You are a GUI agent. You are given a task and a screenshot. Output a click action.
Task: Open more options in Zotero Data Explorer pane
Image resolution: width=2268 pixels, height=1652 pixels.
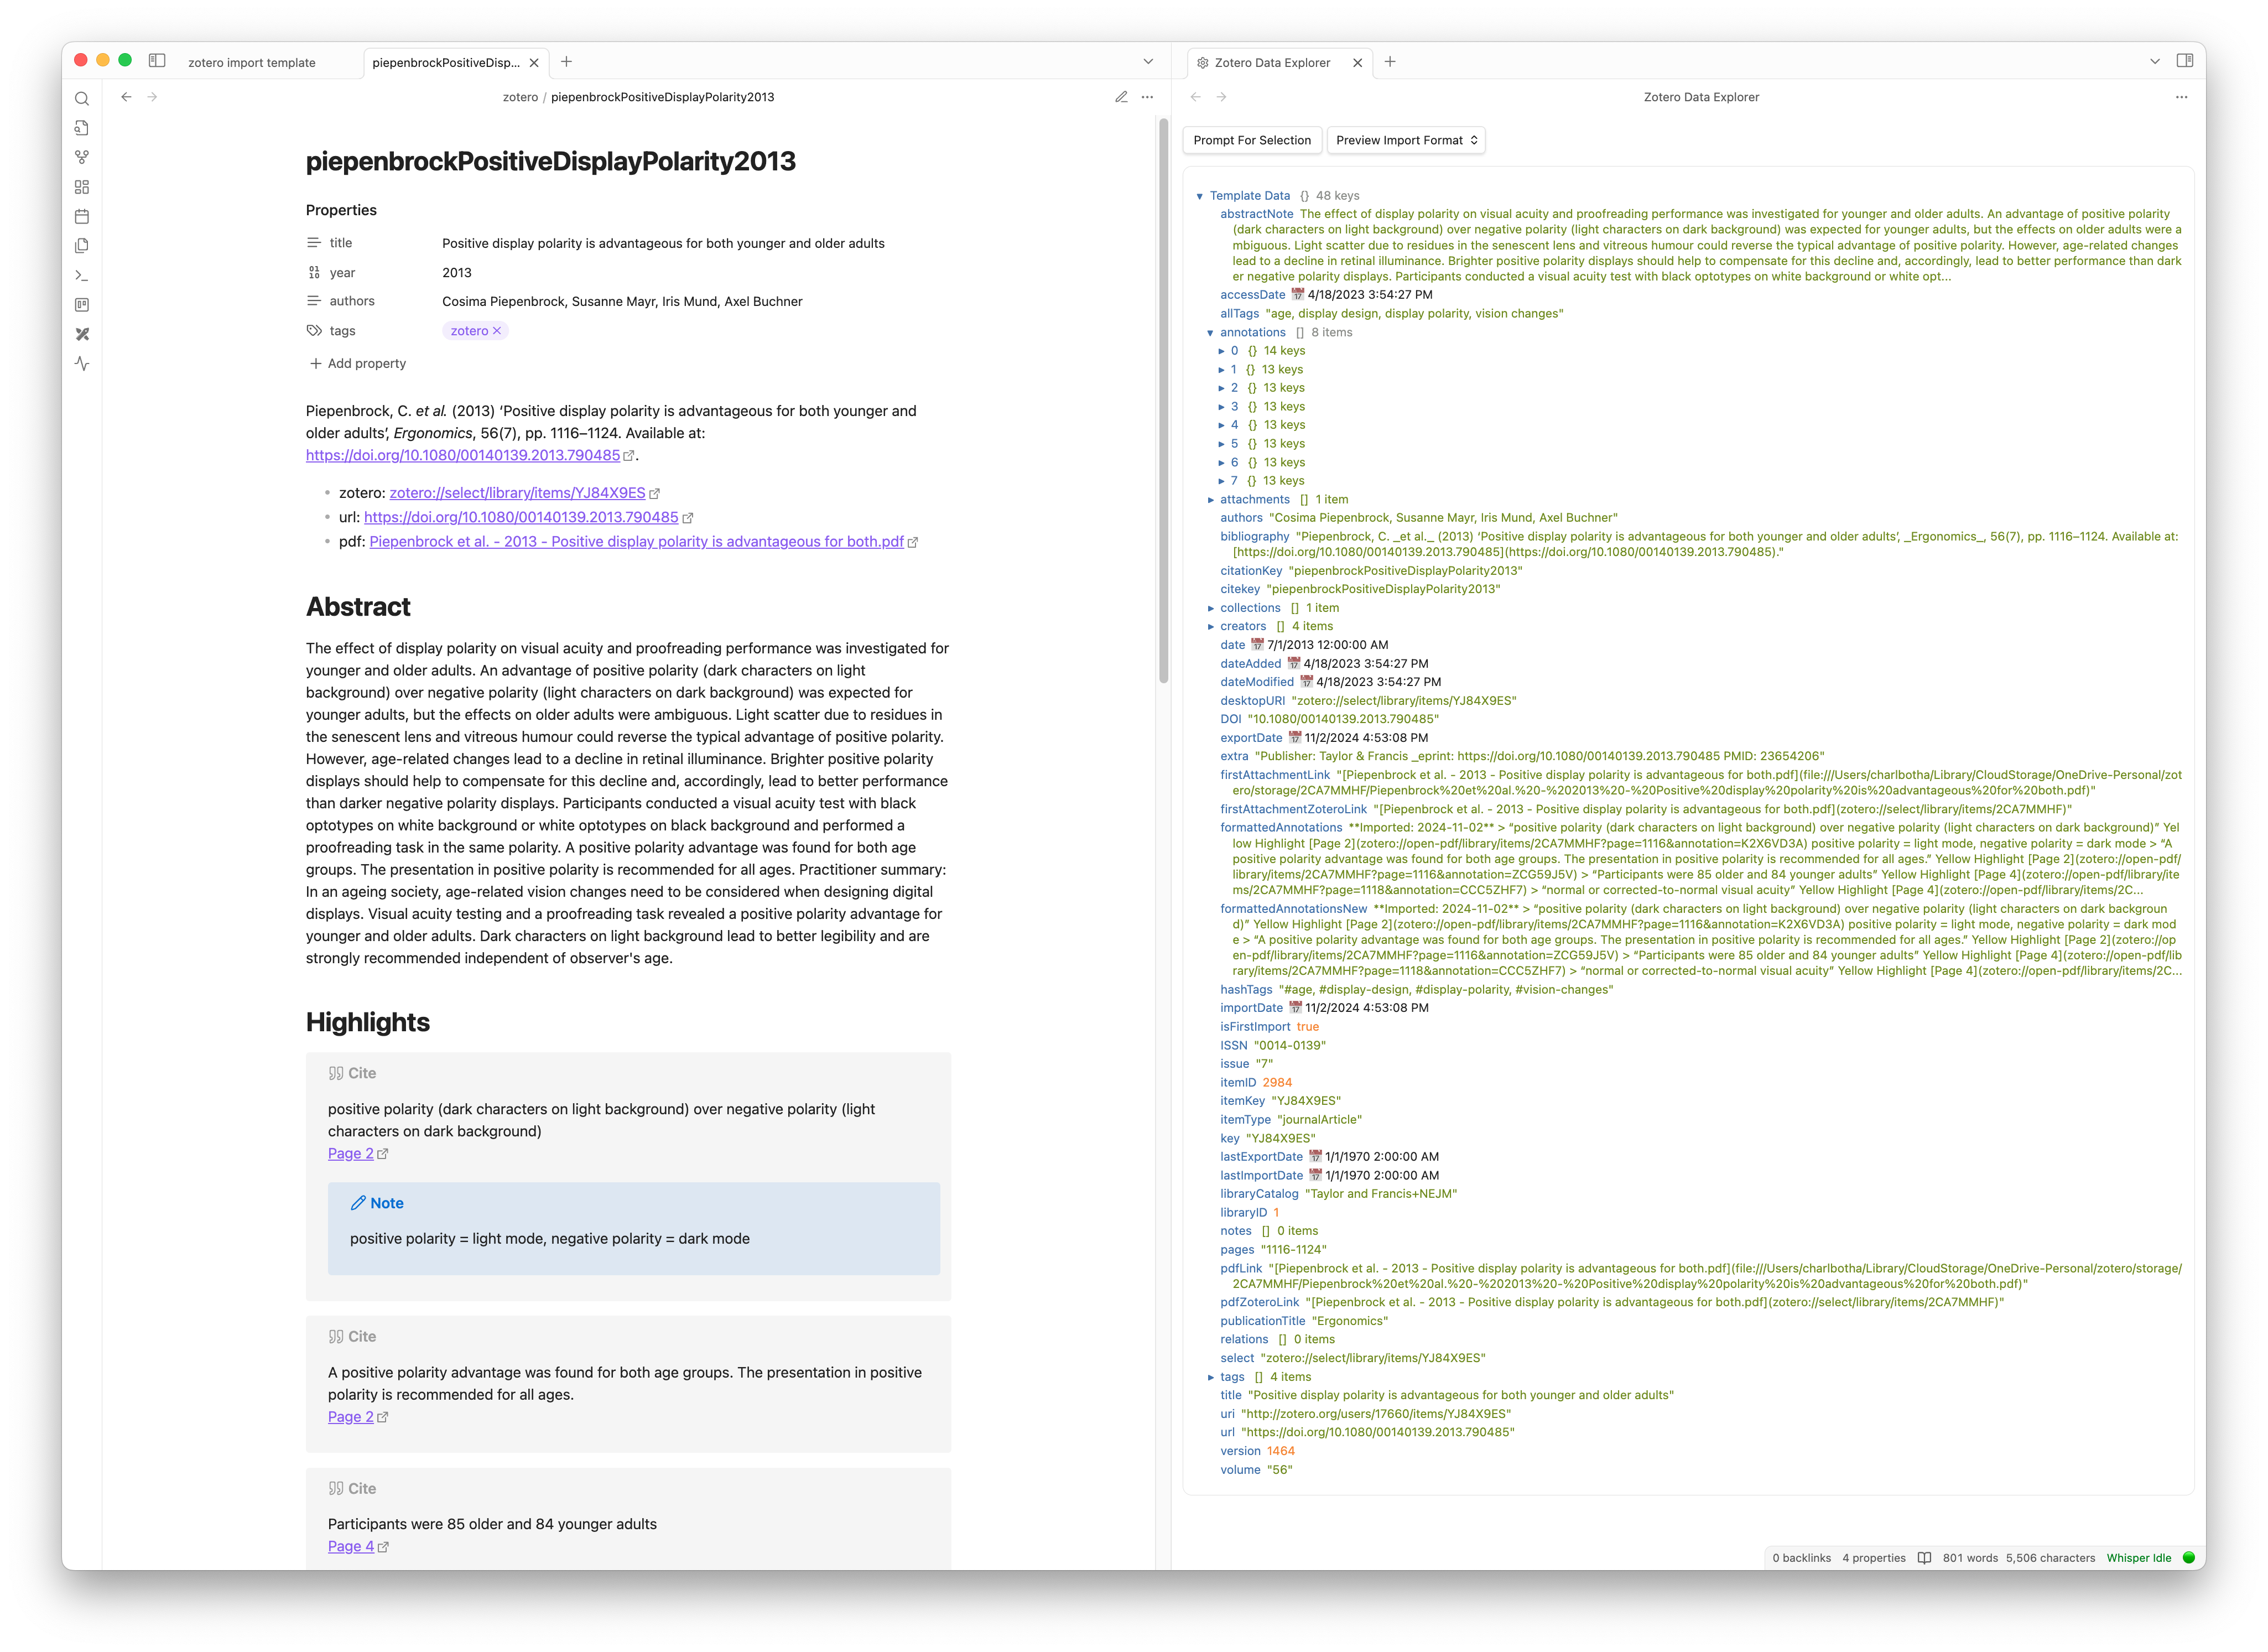click(2181, 97)
